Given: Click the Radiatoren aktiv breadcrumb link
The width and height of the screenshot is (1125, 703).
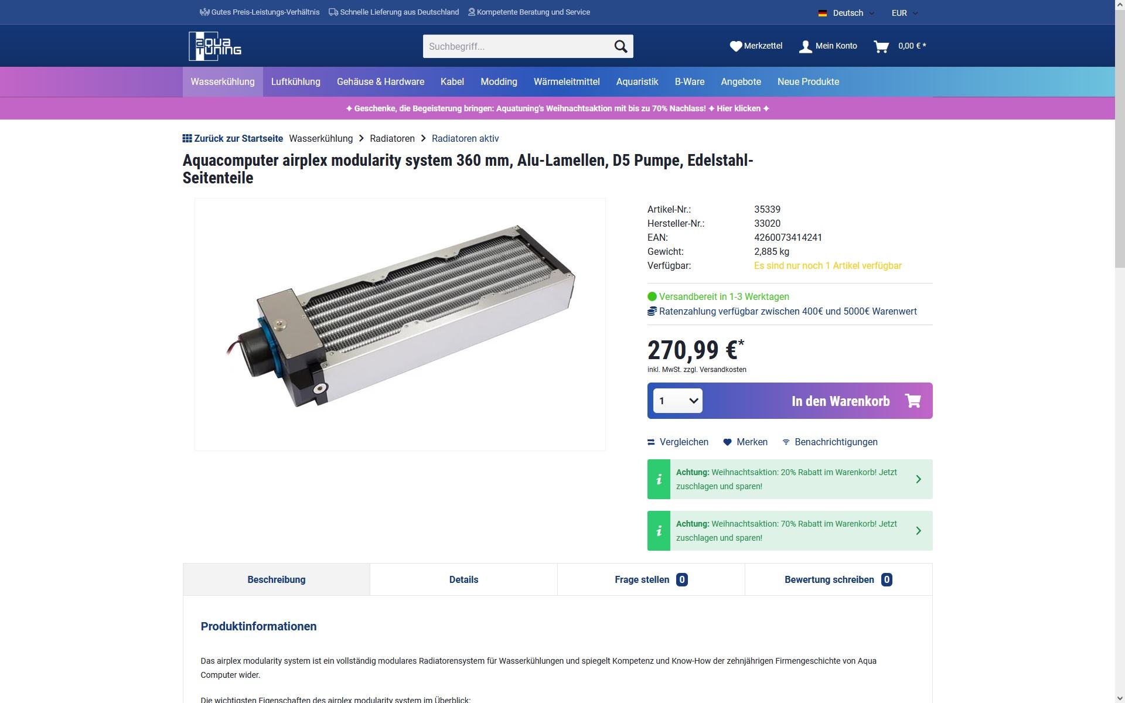Looking at the screenshot, I should tap(465, 138).
